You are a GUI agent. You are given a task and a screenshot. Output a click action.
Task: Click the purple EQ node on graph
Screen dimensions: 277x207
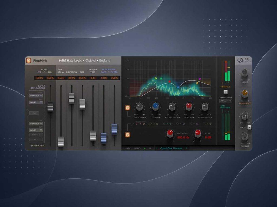[x=200, y=79]
